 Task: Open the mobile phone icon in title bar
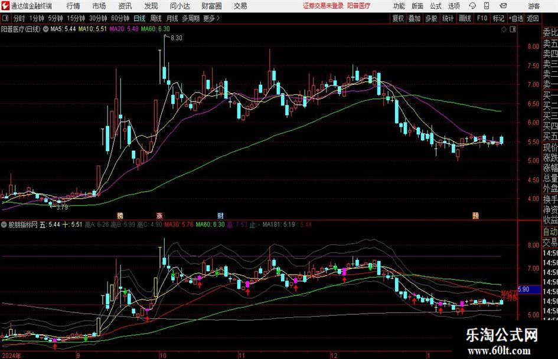point(487,6)
